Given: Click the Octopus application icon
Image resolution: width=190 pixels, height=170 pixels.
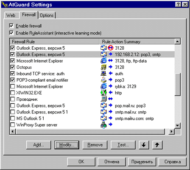Looking at the screenshot, I should pos(103,67).
